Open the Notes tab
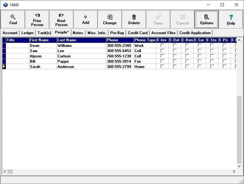 tap(78, 33)
